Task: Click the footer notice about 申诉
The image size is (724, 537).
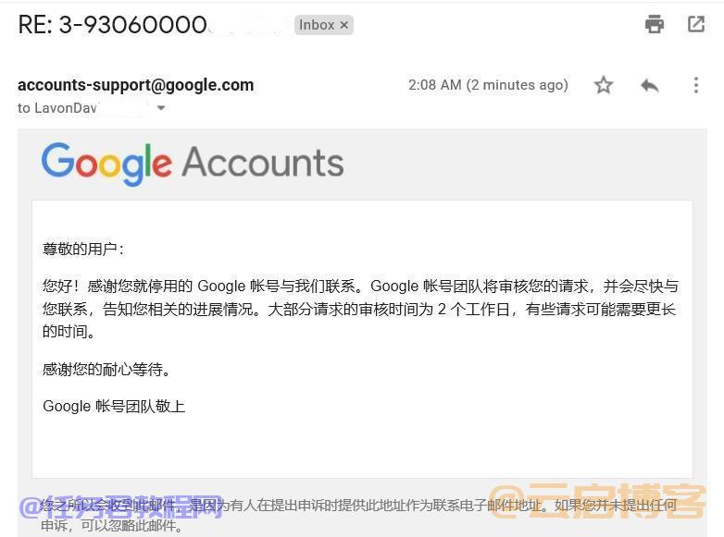Action: tap(359, 515)
